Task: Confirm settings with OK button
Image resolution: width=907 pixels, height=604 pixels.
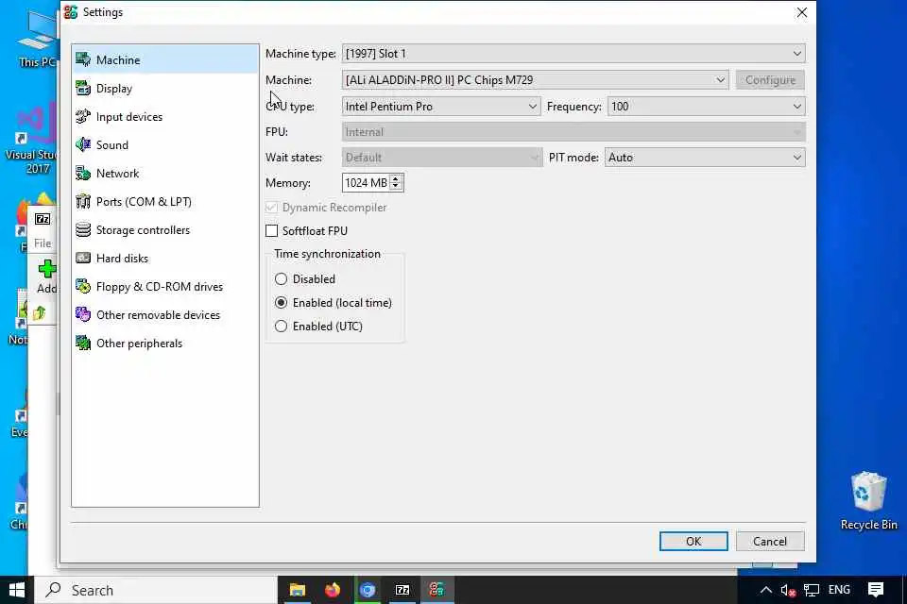Action: 693,541
